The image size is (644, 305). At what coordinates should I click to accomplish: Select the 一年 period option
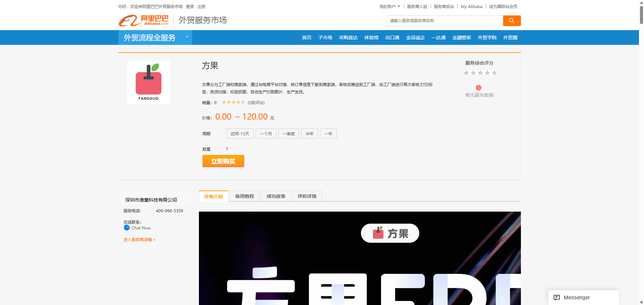328,134
